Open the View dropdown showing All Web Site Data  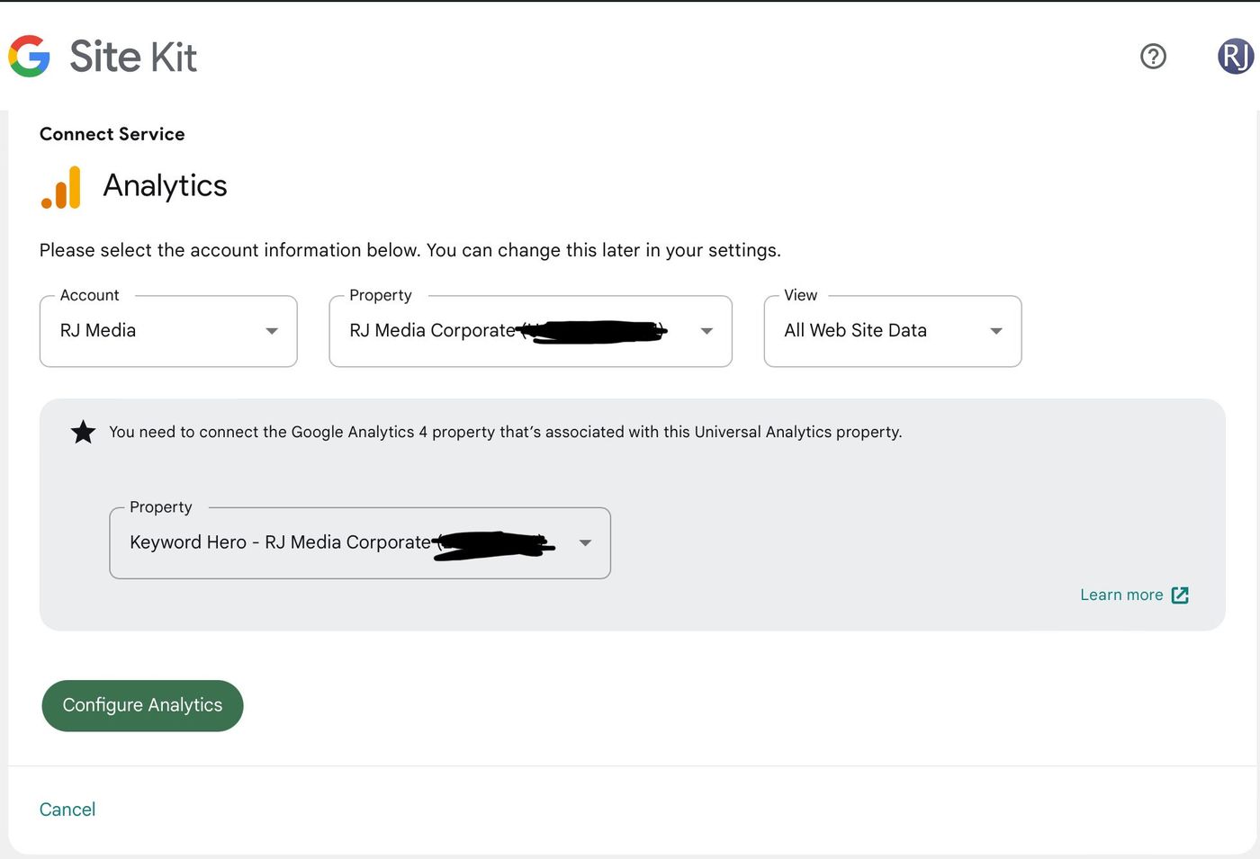[x=892, y=331]
